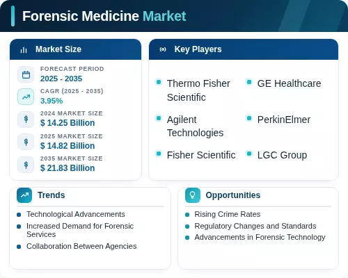Click the Opportunities lightbulb icon
Screen dimensions: 348x278
pos(193,195)
